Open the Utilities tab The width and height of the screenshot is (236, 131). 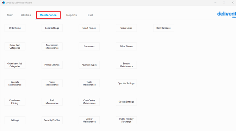click(26, 15)
